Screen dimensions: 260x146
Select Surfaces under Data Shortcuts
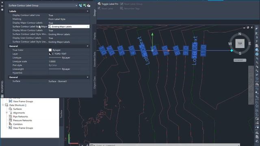coord(17,109)
